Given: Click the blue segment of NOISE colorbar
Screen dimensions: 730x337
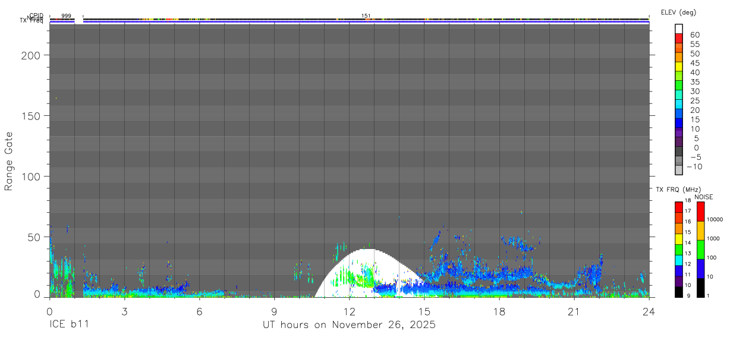Looking at the screenshot, I should click(x=700, y=269).
